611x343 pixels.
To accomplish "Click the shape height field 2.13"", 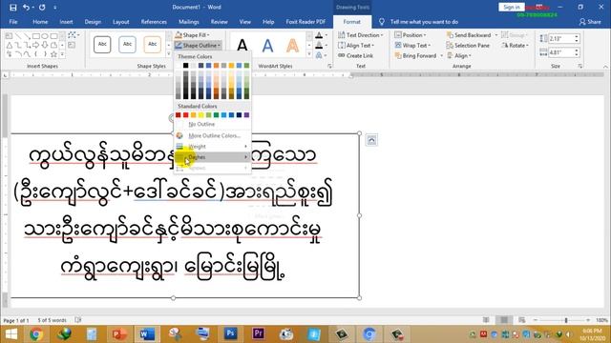I will click(560, 38).
